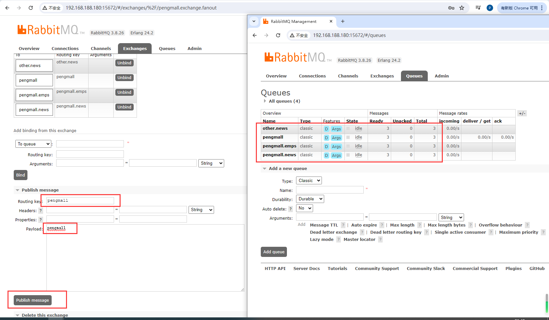Click the not-secure warning in right window
549x320 pixels.
(299, 35)
